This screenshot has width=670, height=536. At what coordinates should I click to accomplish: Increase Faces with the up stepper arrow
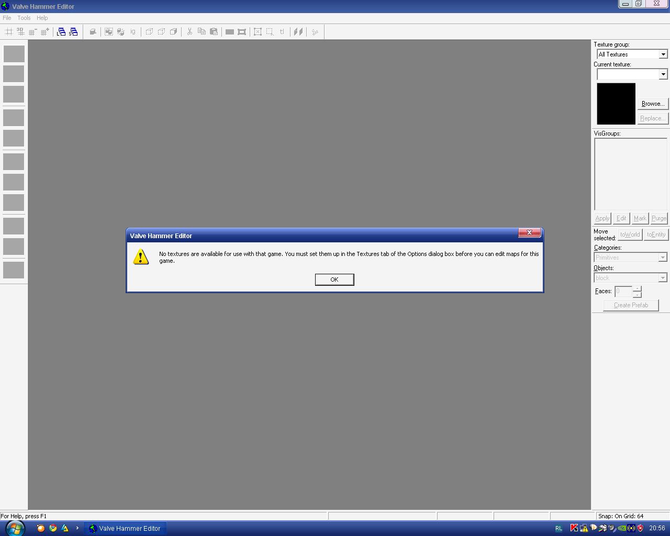point(637,288)
